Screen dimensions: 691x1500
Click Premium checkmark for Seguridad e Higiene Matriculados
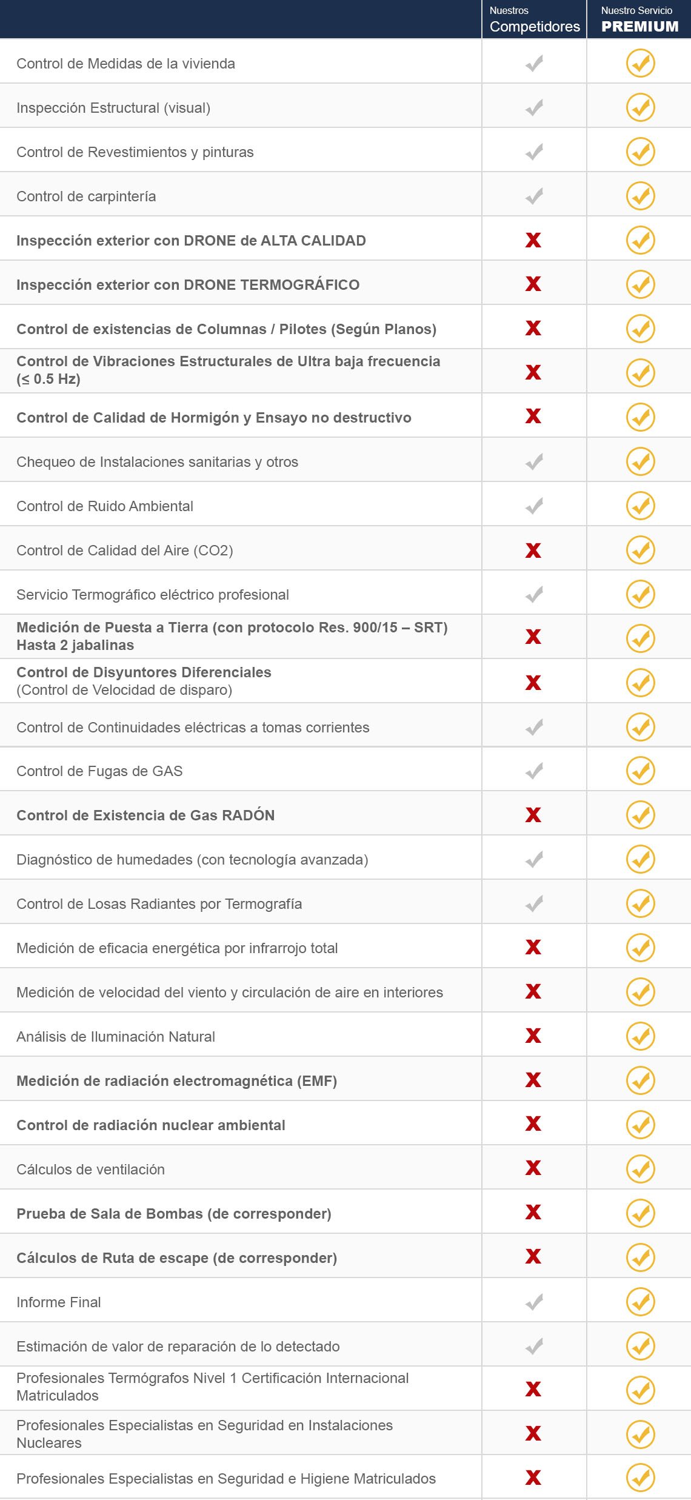click(640, 1478)
